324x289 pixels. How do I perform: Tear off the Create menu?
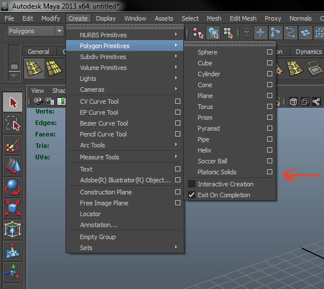click(x=125, y=26)
